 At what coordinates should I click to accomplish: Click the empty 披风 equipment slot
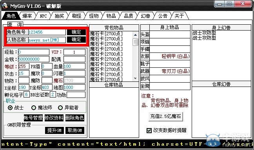[x=170, y=79]
